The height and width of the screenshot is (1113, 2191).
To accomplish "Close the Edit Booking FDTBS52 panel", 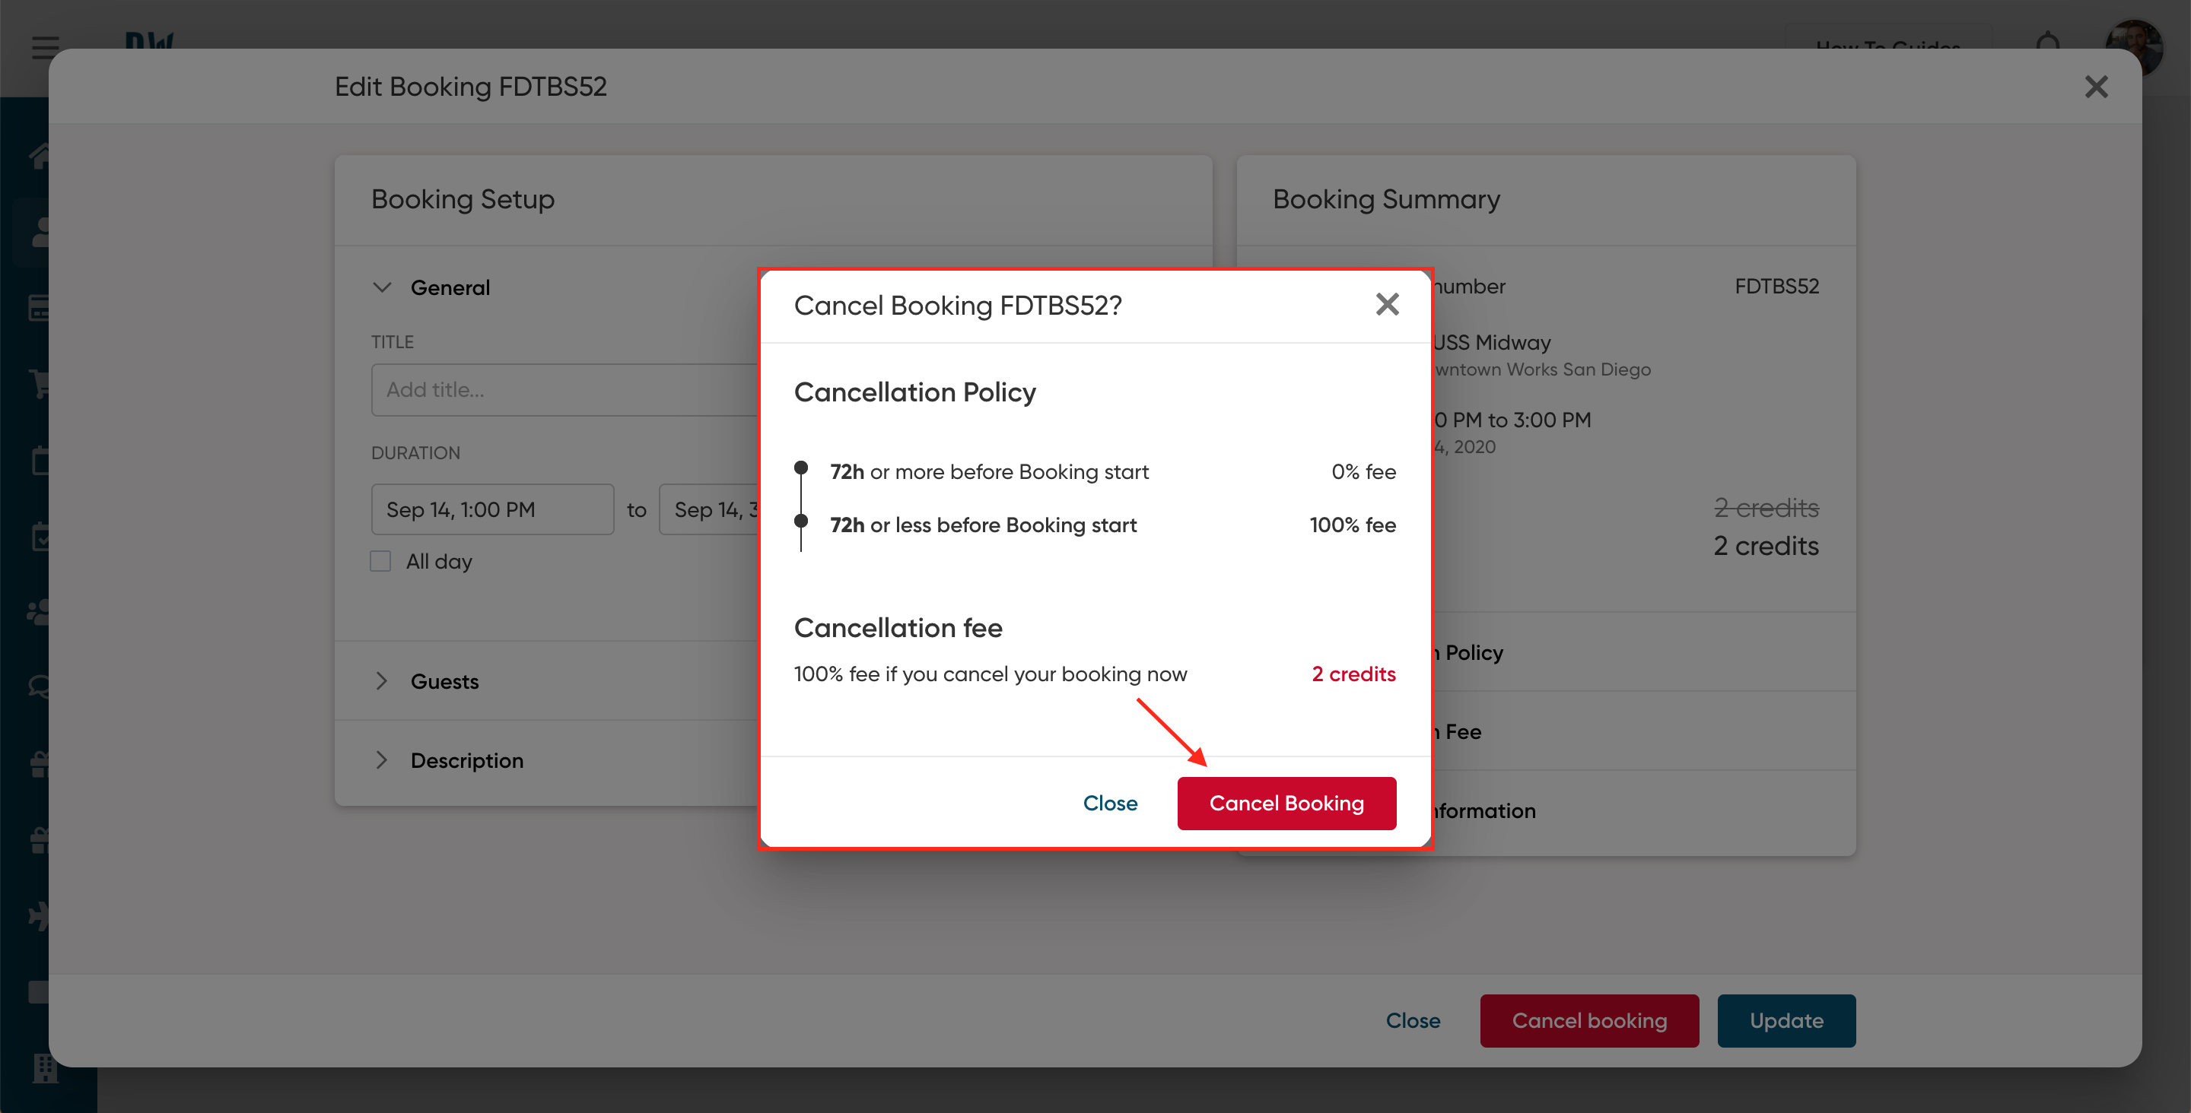I will tap(2096, 87).
